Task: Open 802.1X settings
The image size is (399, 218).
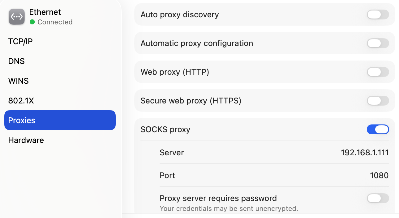Action: [21, 101]
